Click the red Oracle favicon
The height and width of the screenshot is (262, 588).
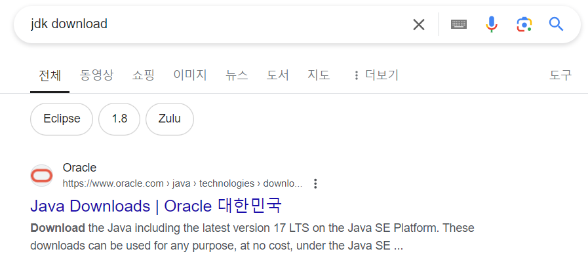click(41, 176)
